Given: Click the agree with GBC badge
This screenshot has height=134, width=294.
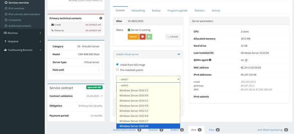Looking at the screenshot, I should click(x=94, y=87).
